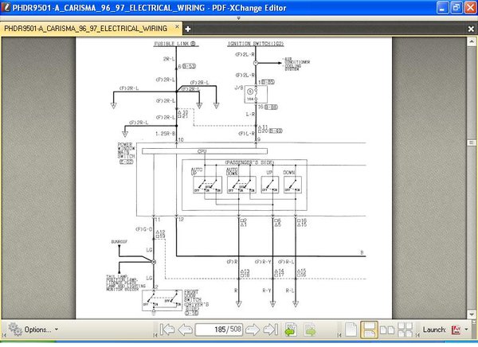Image resolution: width=478 pixels, height=347 pixels.
Task: Enable continuous page layout
Action: [x=369, y=329]
